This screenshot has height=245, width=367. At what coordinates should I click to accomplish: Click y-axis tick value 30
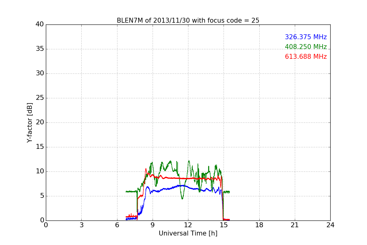click(x=40, y=73)
